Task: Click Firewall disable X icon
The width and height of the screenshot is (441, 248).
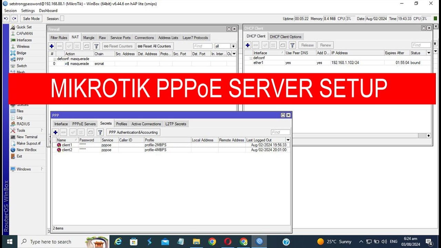Action: coord(77,46)
